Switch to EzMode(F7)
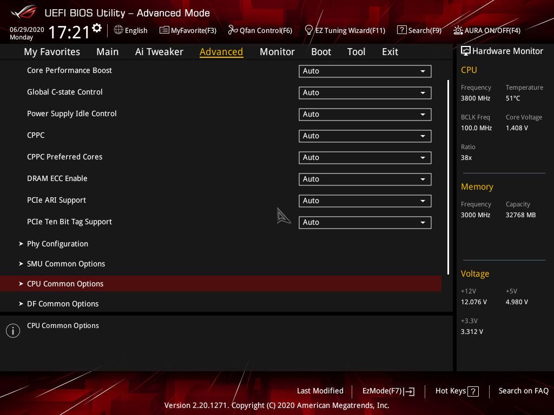The image size is (554, 415). [x=382, y=391]
